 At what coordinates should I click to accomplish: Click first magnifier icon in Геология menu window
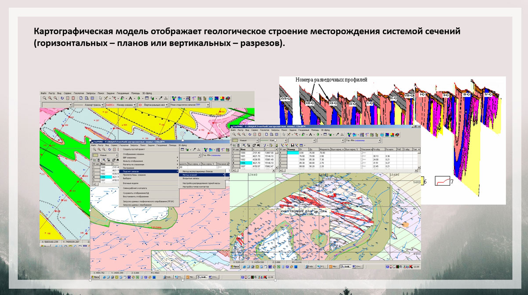94,149
